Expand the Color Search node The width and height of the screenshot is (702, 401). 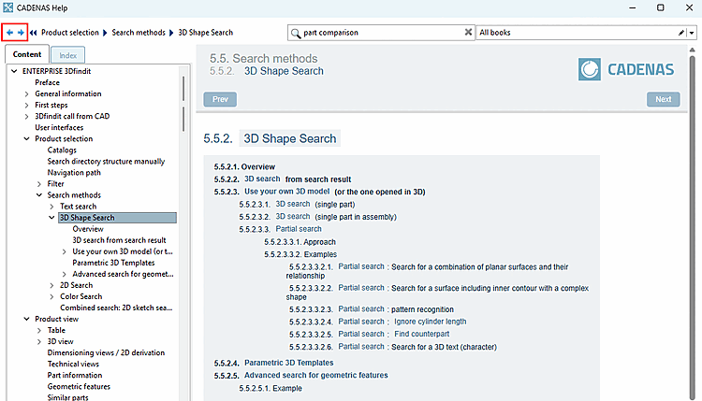[51, 296]
